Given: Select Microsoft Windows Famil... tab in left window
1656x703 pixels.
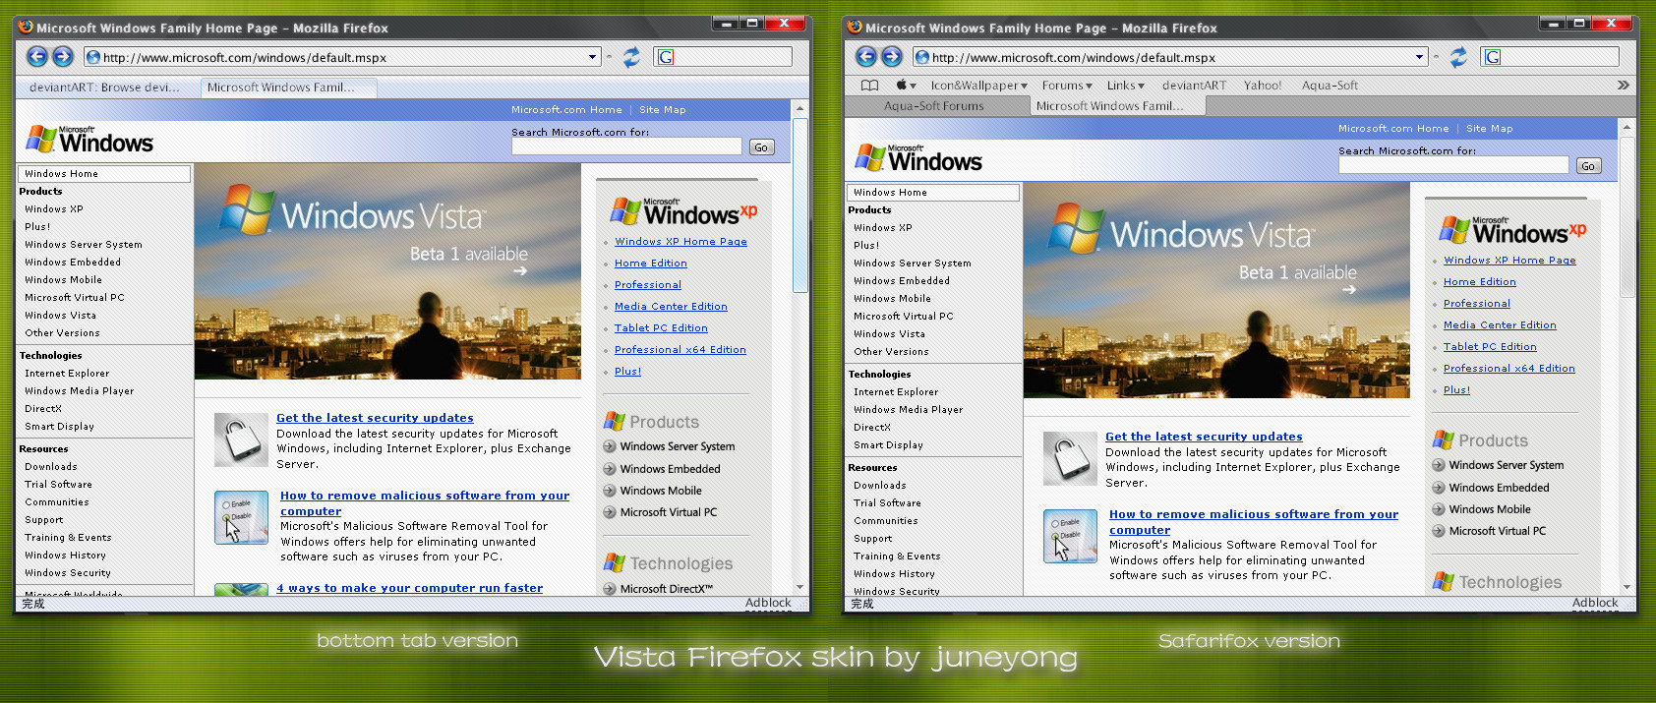Looking at the screenshot, I should 288,88.
